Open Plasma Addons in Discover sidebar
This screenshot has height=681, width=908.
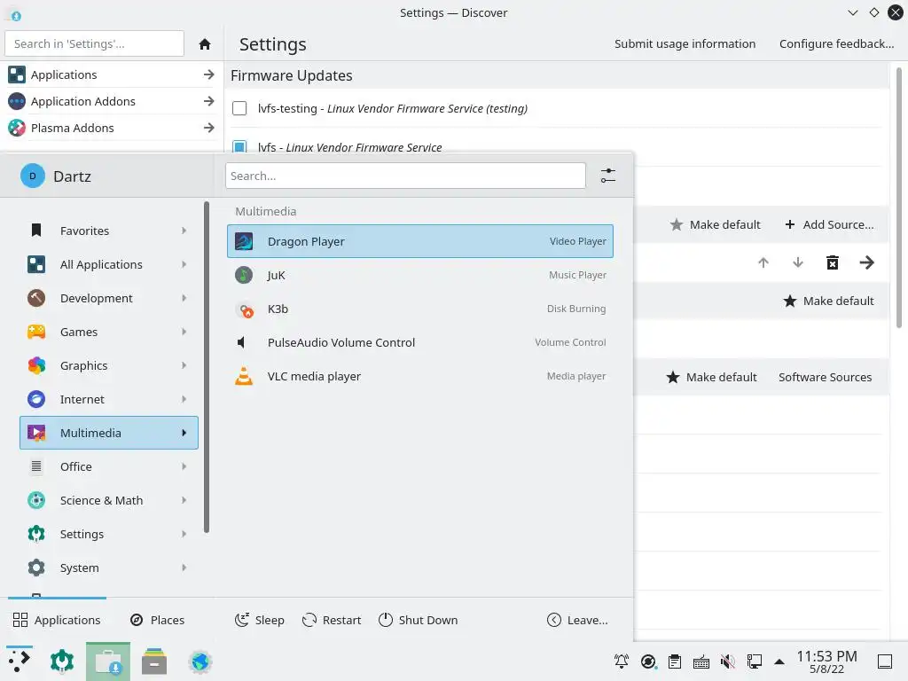click(x=111, y=128)
